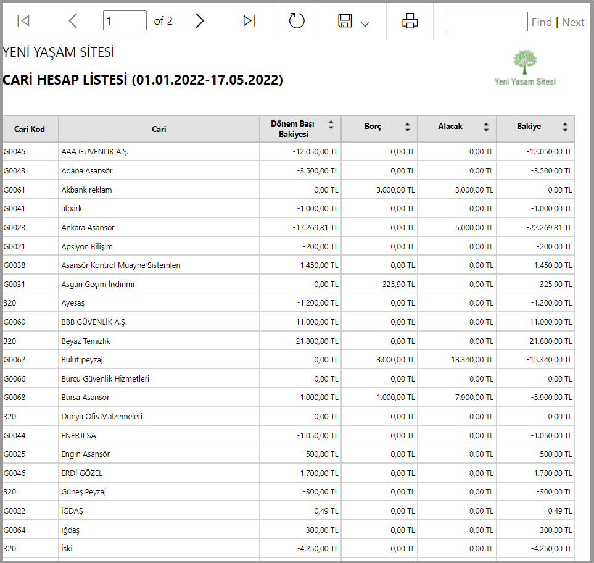594x563 pixels.
Task: Click the Yeni Yasam Sitesi tree logo
Action: pos(525,68)
